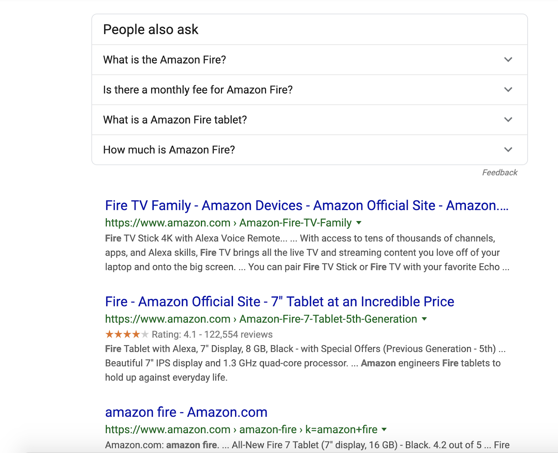
Task: Select 'What is a Amazon Fire tablet?' question
Action: pos(175,120)
